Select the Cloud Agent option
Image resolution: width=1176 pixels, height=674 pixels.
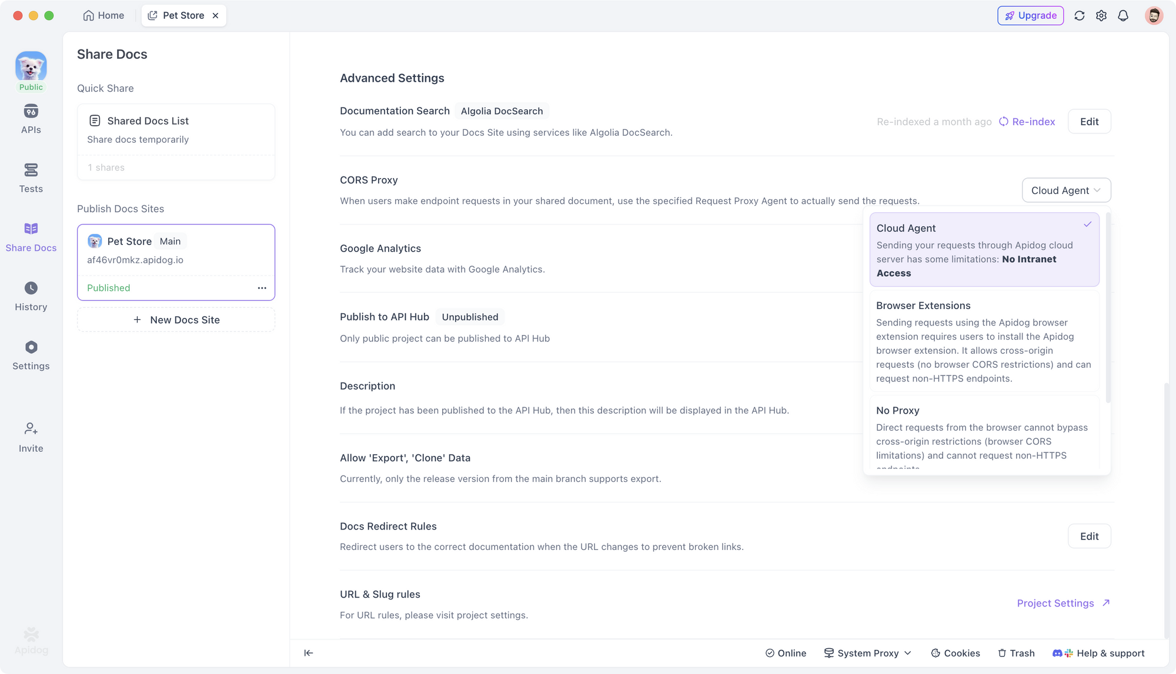984,250
